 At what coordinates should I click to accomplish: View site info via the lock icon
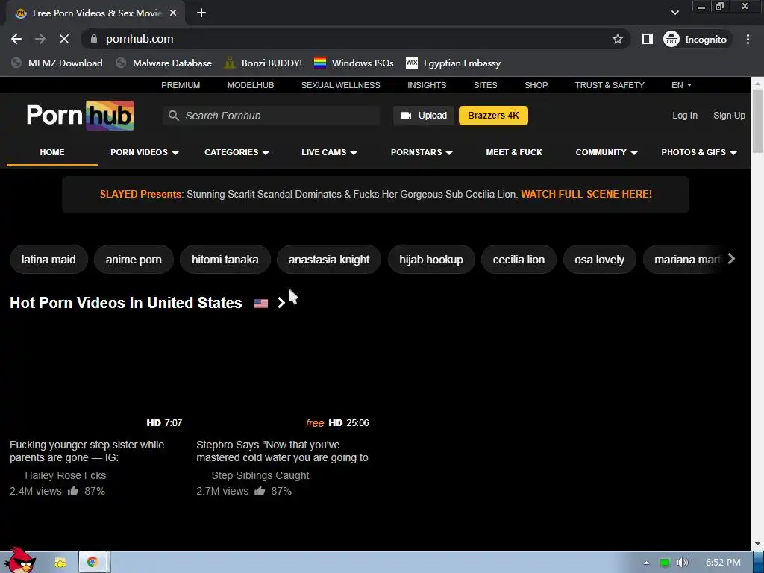click(94, 39)
